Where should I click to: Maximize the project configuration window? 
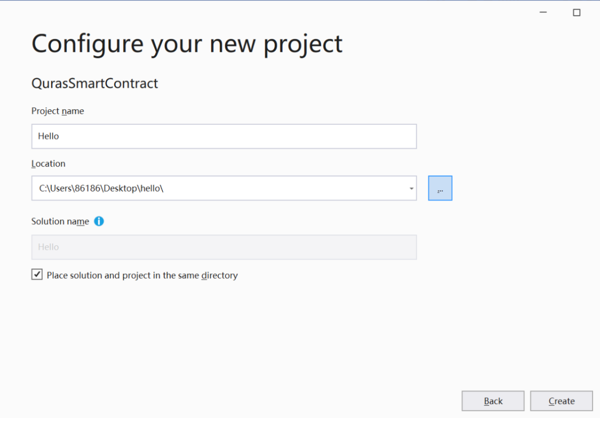click(x=577, y=13)
